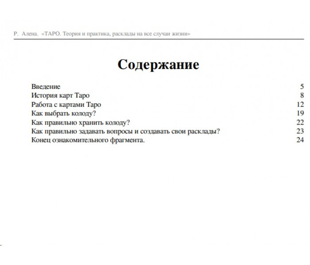This screenshot has width=310, height=265.
Task: Click page number 23 in contents
Action: 300,131
